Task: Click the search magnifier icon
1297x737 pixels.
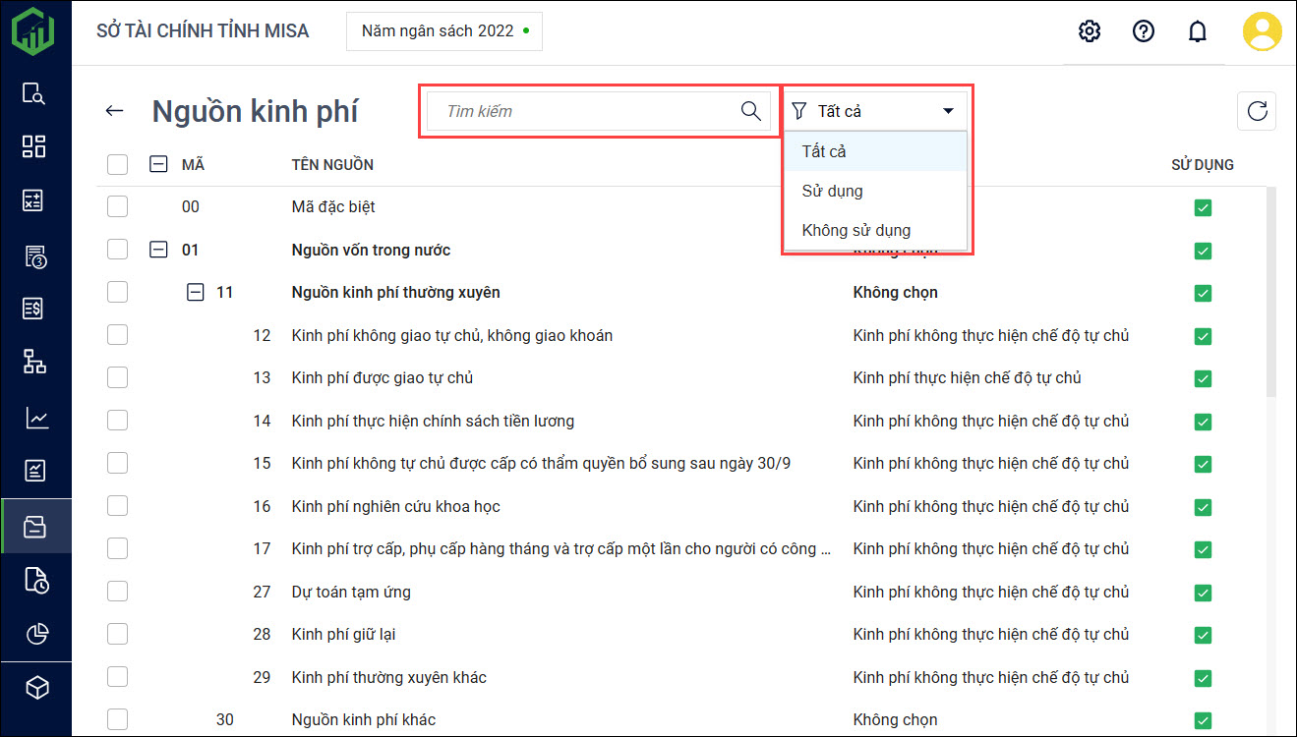Action: 750,111
